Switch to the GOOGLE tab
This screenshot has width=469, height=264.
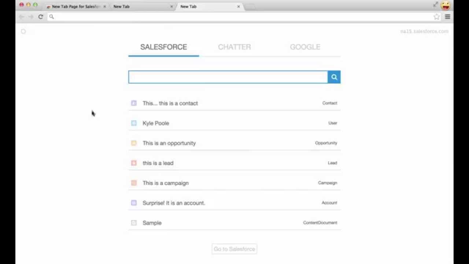click(x=305, y=47)
